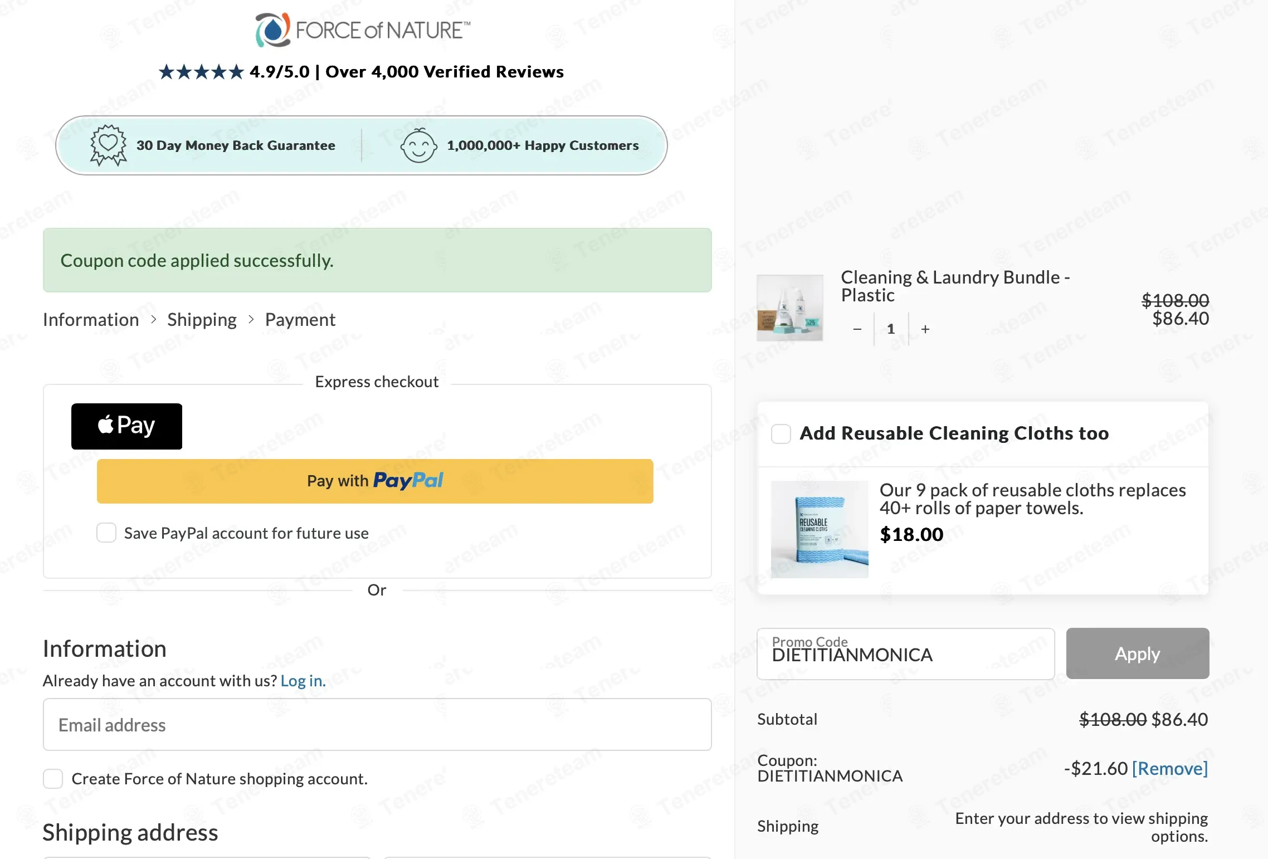1268x859 pixels.
Task: Click the 1,000,000+ Happy Customers text
Action: 543,145
